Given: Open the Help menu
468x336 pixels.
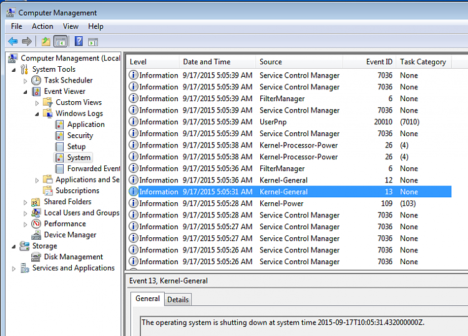Looking at the screenshot, I should (x=95, y=26).
